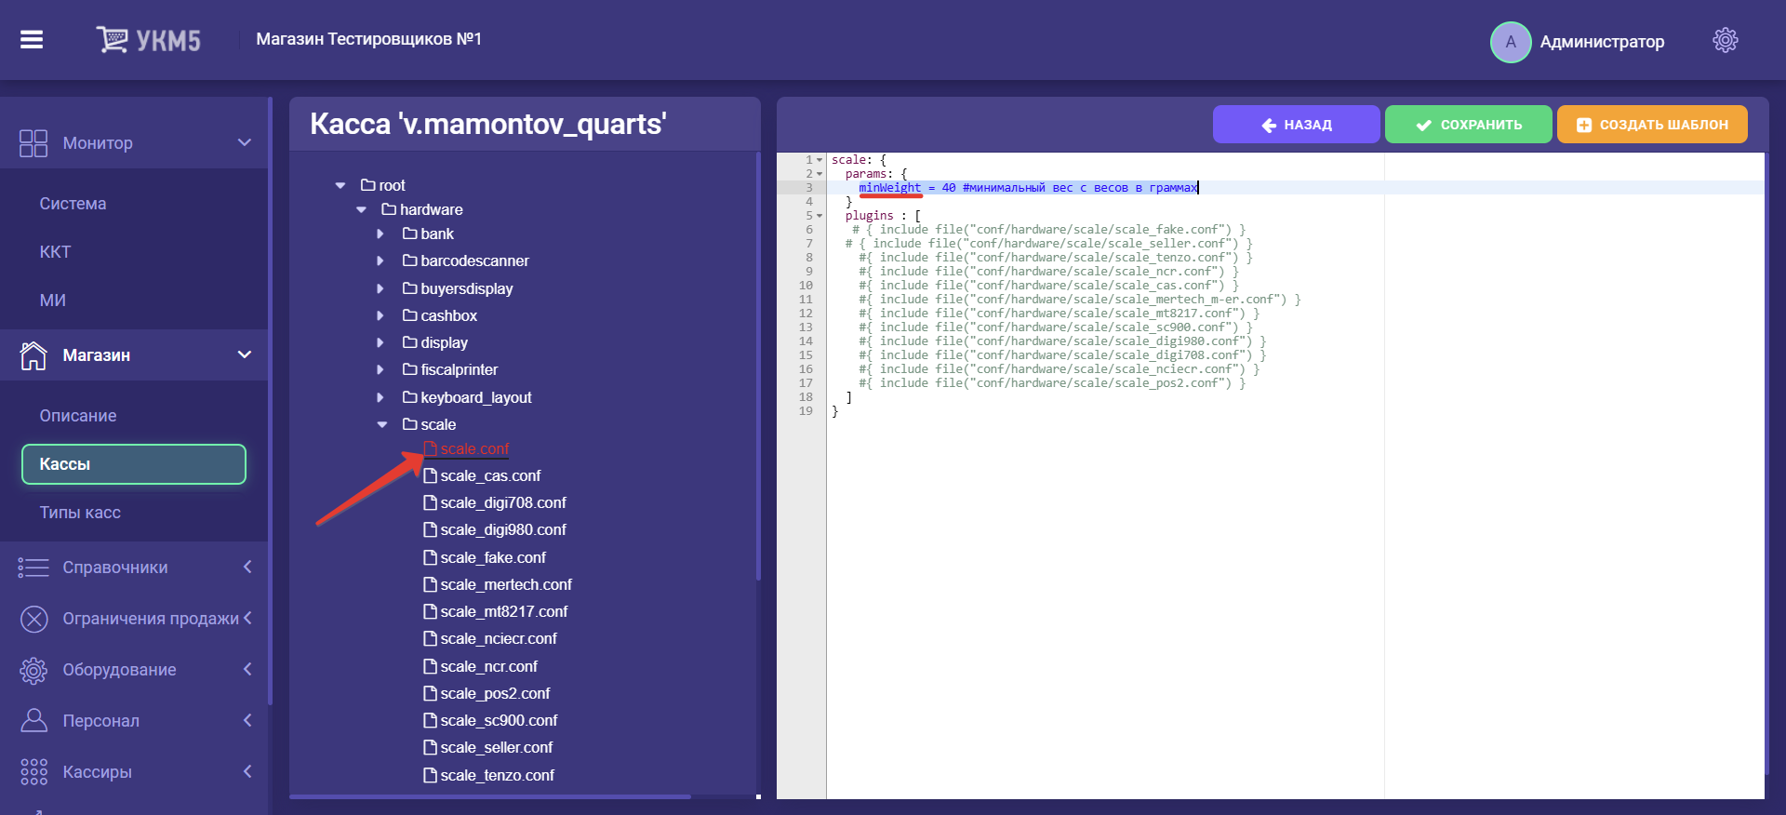Expand the Оборудование menu chevron
This screenshot has width=1786, height=815.
(247, 669)
